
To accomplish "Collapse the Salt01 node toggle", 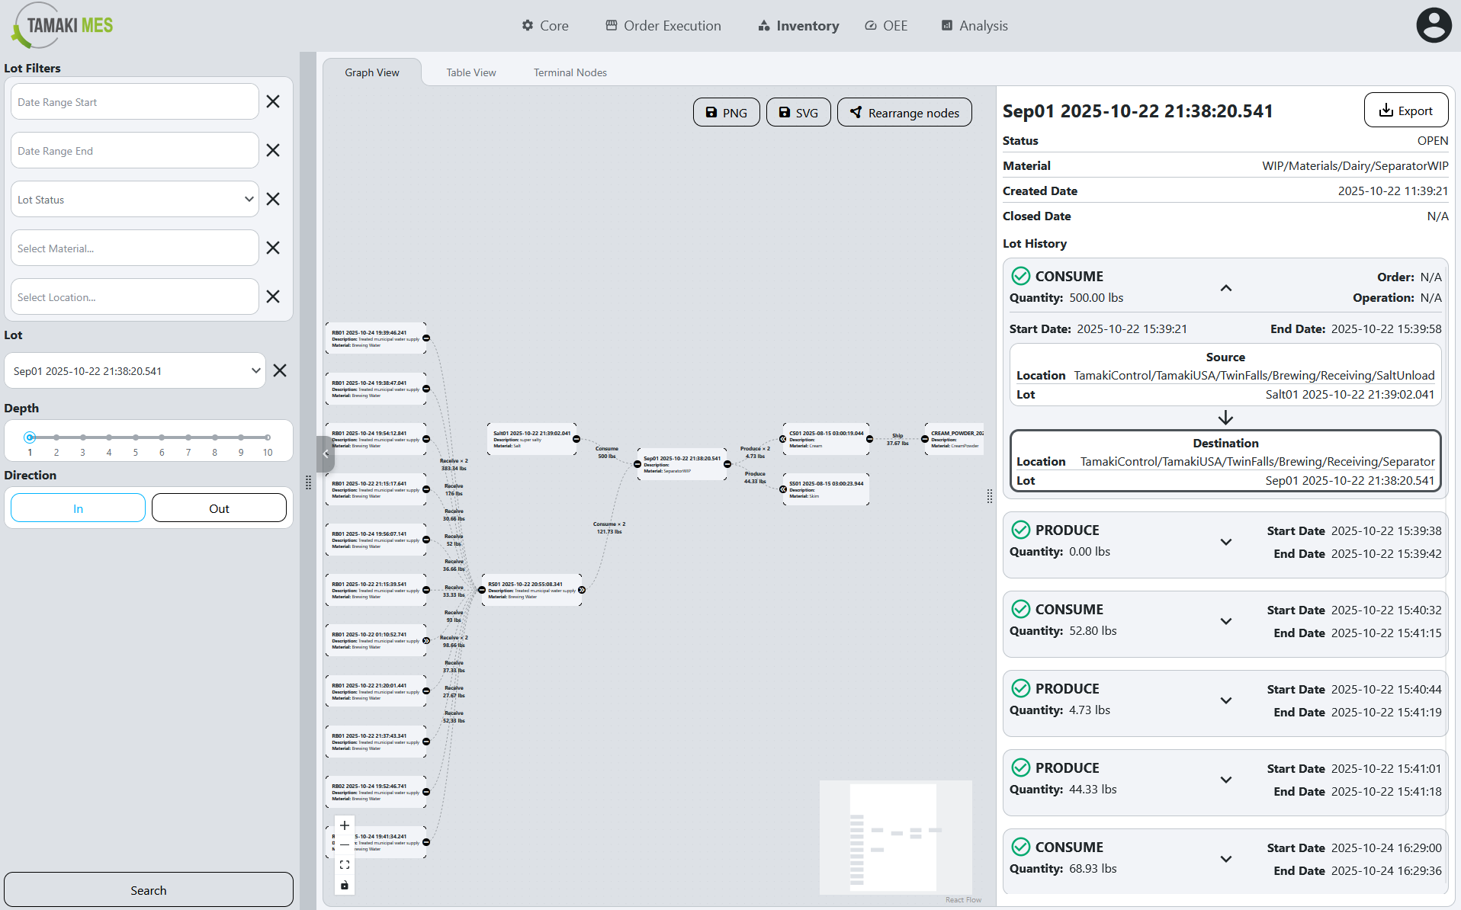I will coord(576,439).
